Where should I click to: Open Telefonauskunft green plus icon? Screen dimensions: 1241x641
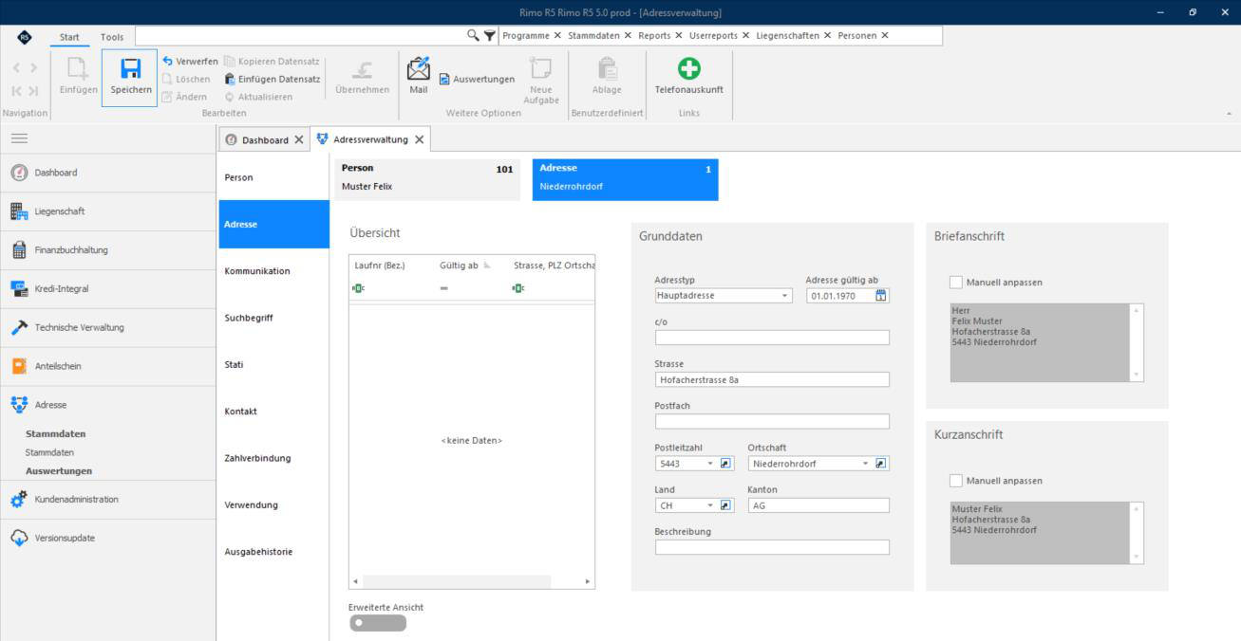[688, 68]
